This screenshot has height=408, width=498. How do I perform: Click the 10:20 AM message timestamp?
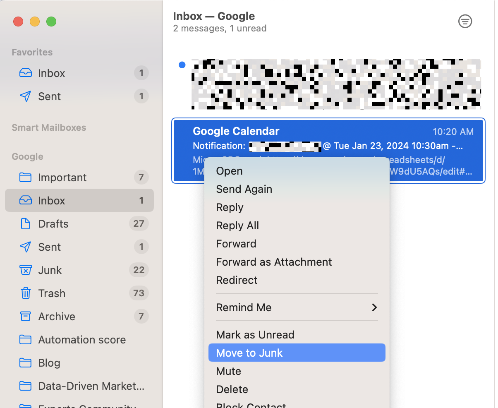point(453,132)
